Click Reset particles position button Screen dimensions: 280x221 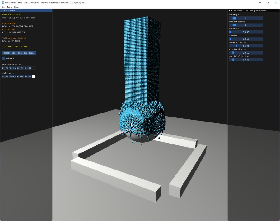click(x=19, y=53)
